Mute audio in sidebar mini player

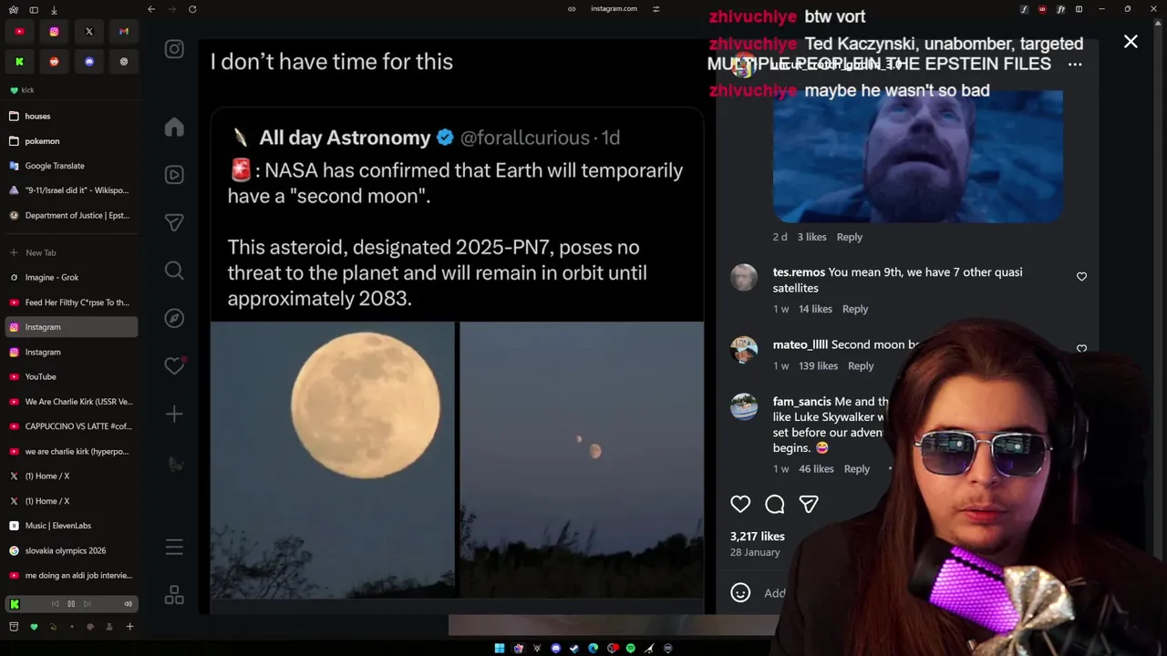128,603
